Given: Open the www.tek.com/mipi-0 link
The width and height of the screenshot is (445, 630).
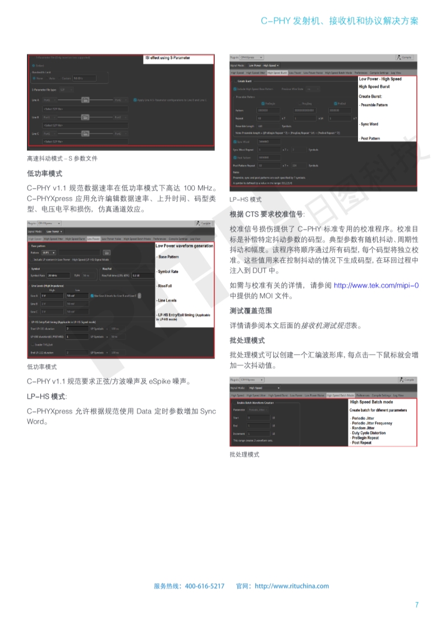Looking at the screenshot, I should pos(375,285).
